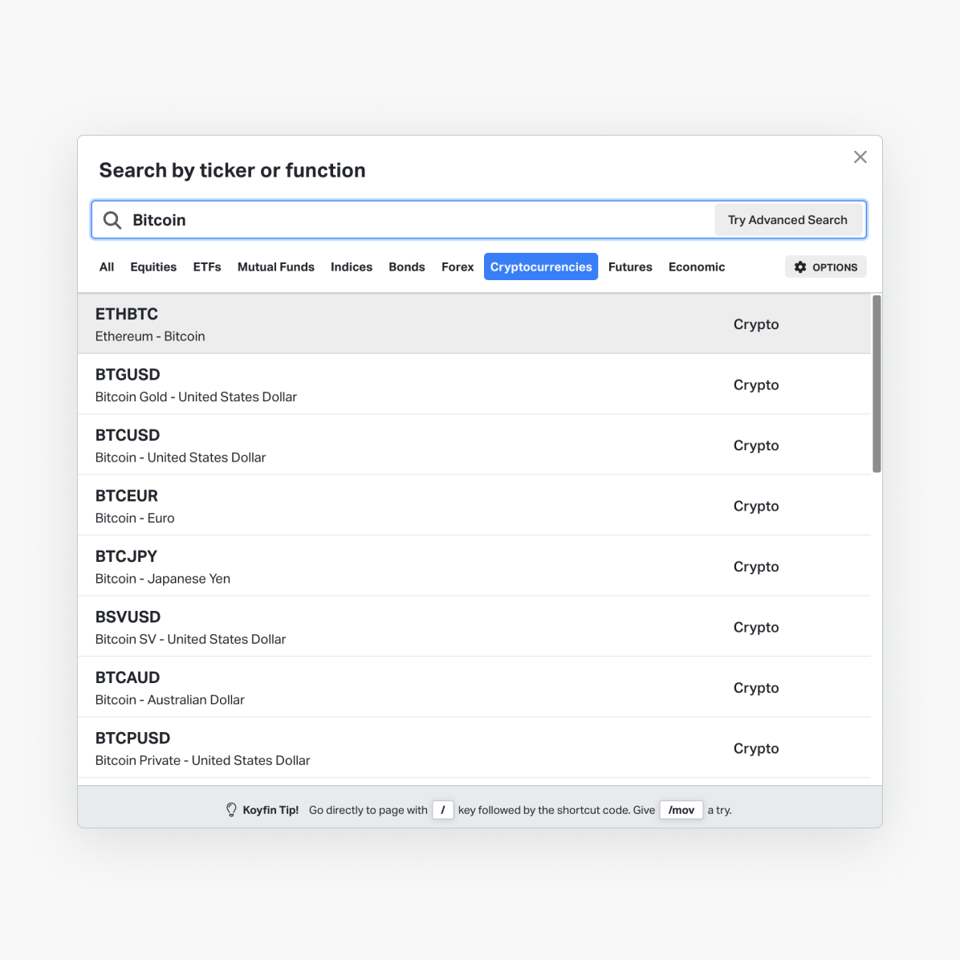Show Indices search results
Viewport: 960px width, 960px height.
352,267
